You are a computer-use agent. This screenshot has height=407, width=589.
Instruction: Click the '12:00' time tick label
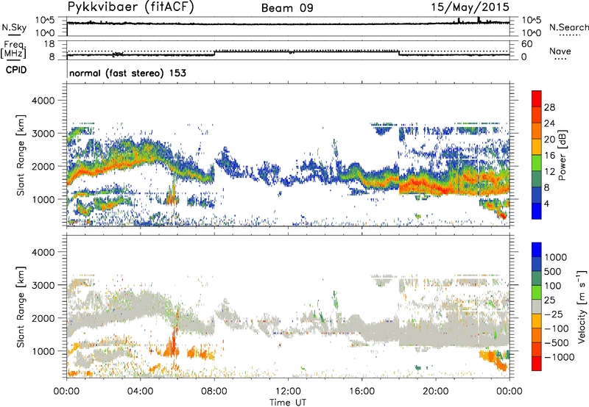[x=288, y=392]
